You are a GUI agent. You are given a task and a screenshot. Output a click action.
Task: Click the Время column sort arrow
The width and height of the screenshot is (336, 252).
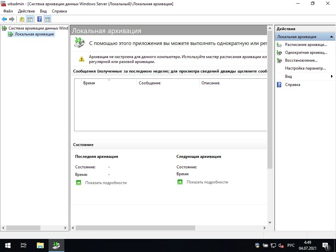[x=109, y=79]
